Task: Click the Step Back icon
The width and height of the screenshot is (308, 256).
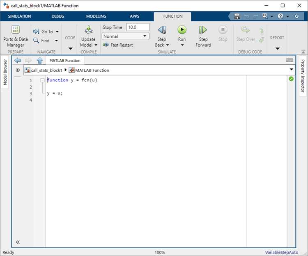Action: point(162,30)
